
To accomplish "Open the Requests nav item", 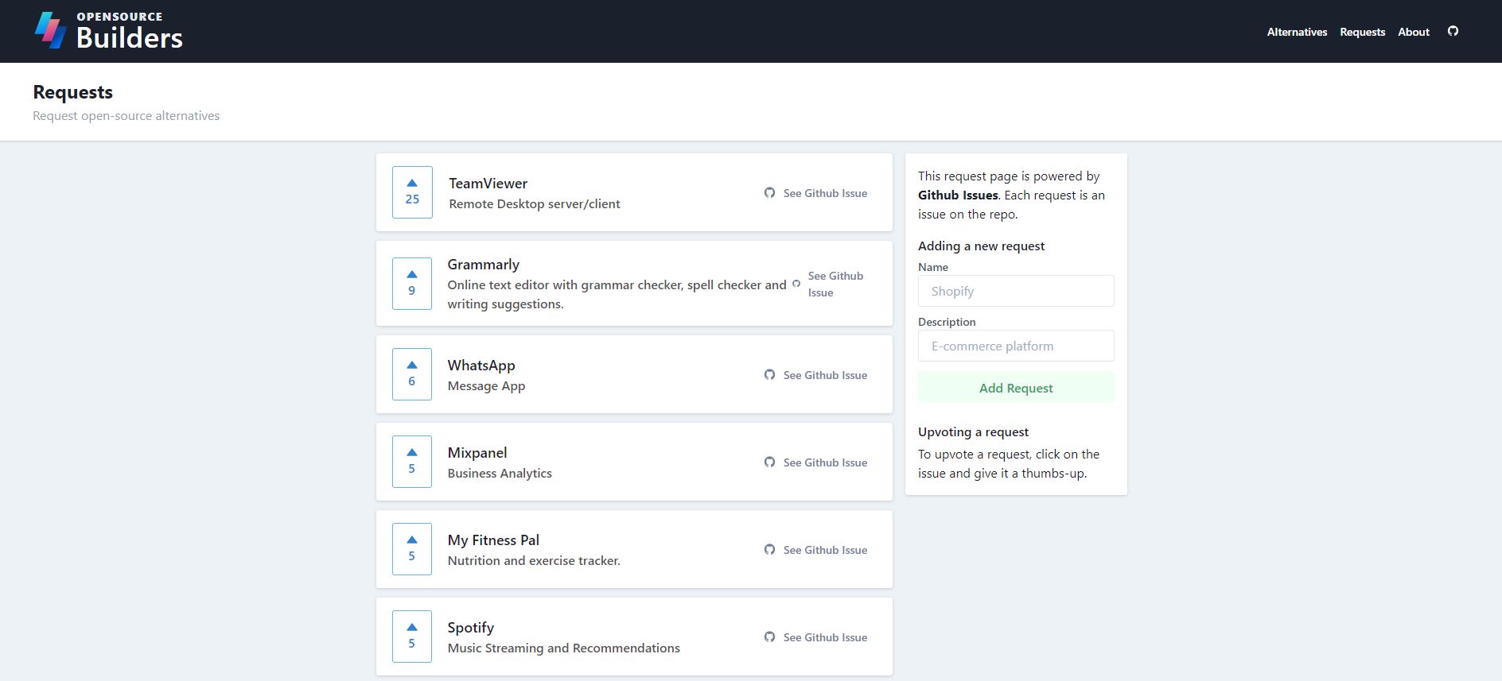I will (1362, 32).
